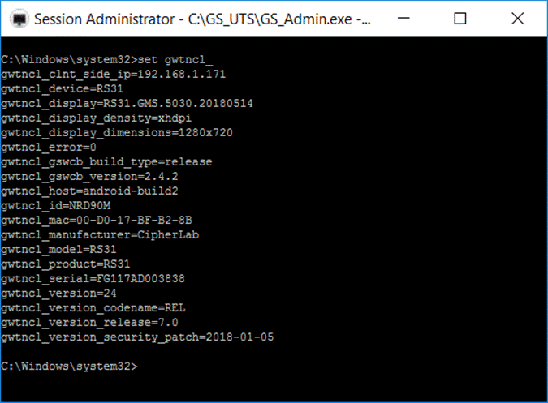Screen dimensions: 548x403
Task: Click the gwtncl_mac=00-D0-17-BF-B2-8B line
Action: [x=97, y=221]
